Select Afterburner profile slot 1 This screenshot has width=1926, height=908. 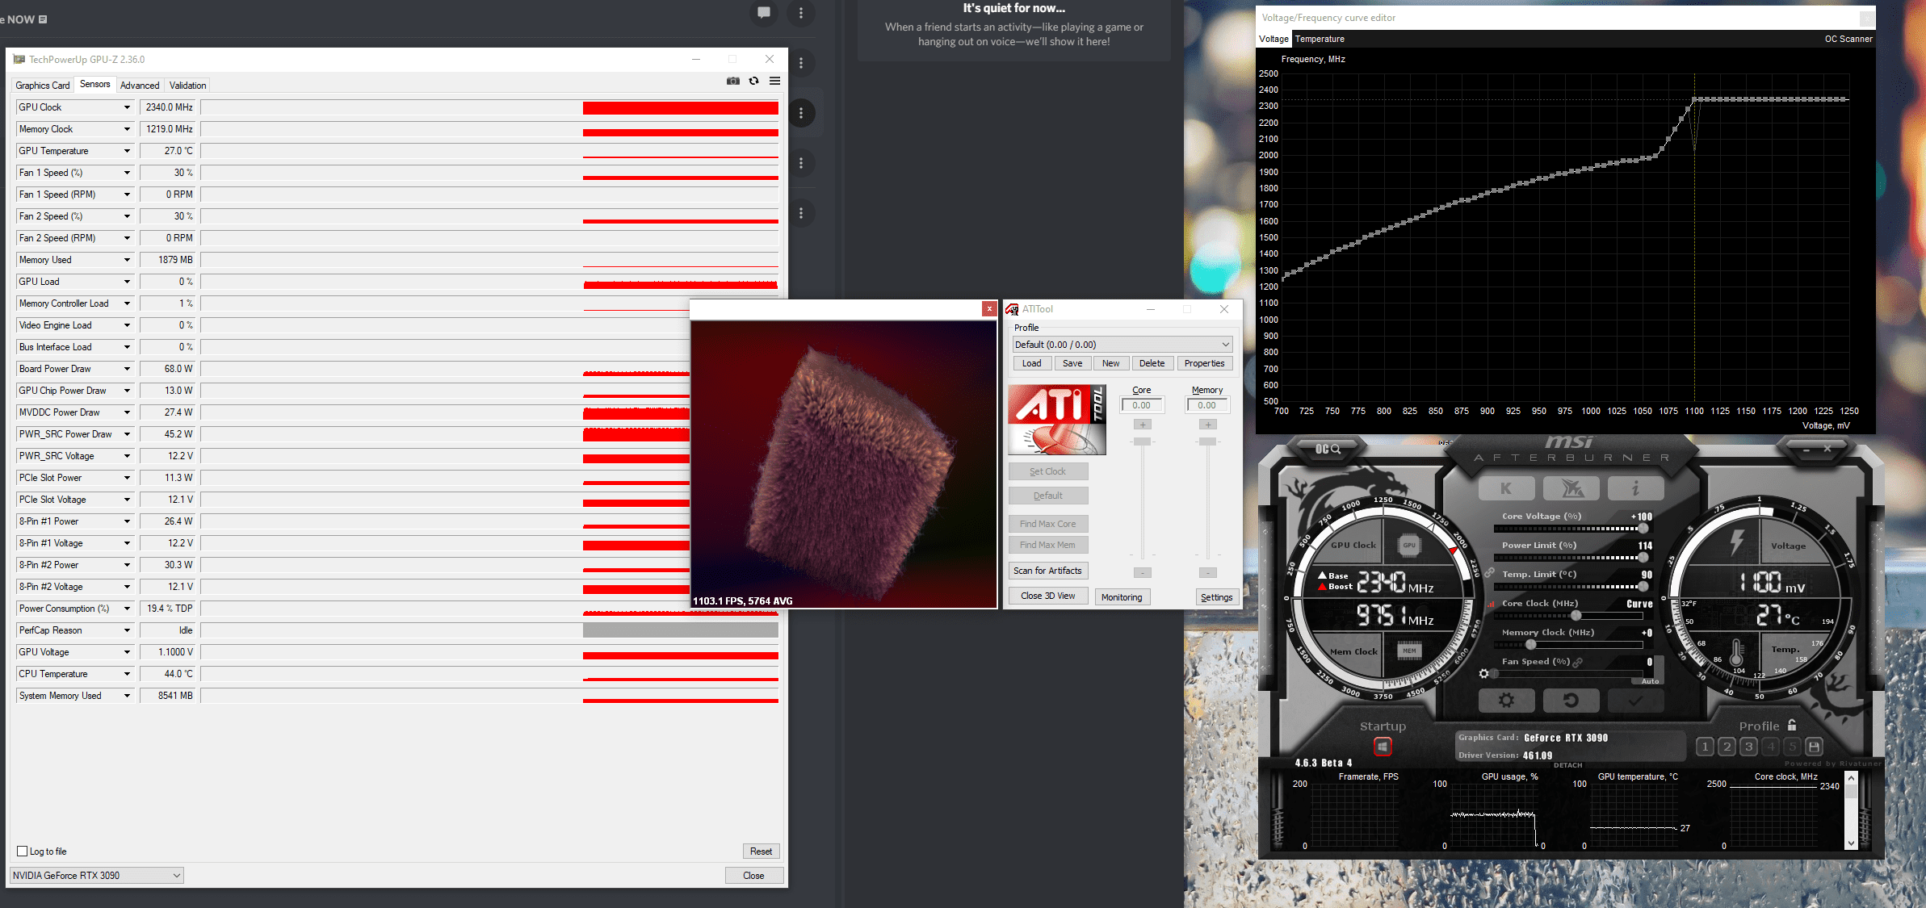[1705, 747]
